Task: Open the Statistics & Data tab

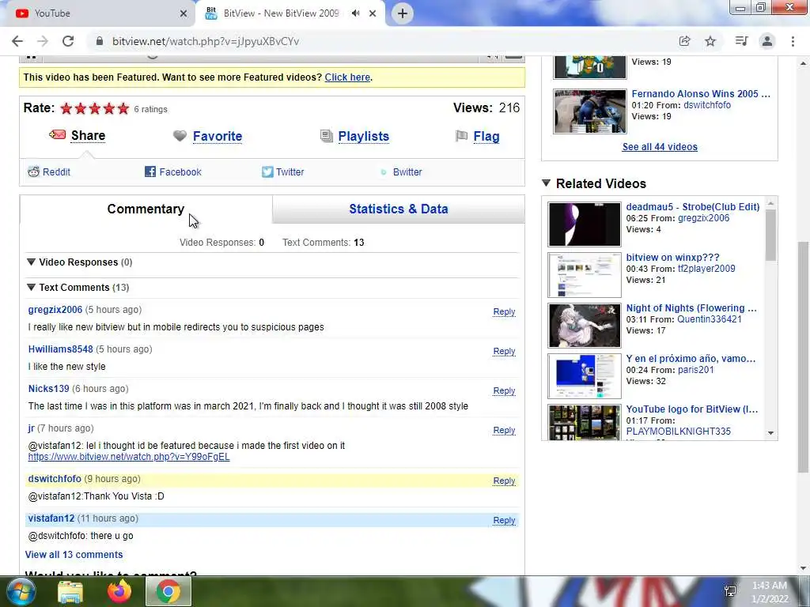Action: tap(399, 209)
